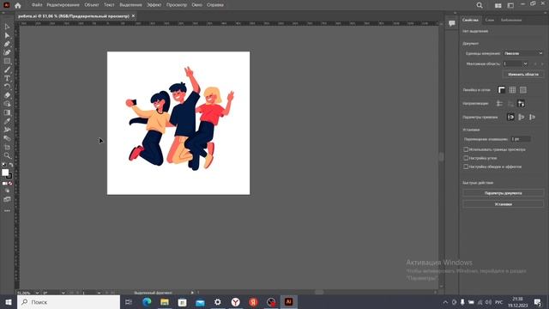Image resolution: width=549 pixels, height=309 pixels.
Task: Open the Эффект menu
Action: point(154,5)
